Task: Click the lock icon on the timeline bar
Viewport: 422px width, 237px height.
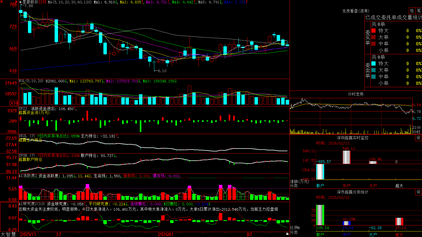Action: tap(287, 234)
